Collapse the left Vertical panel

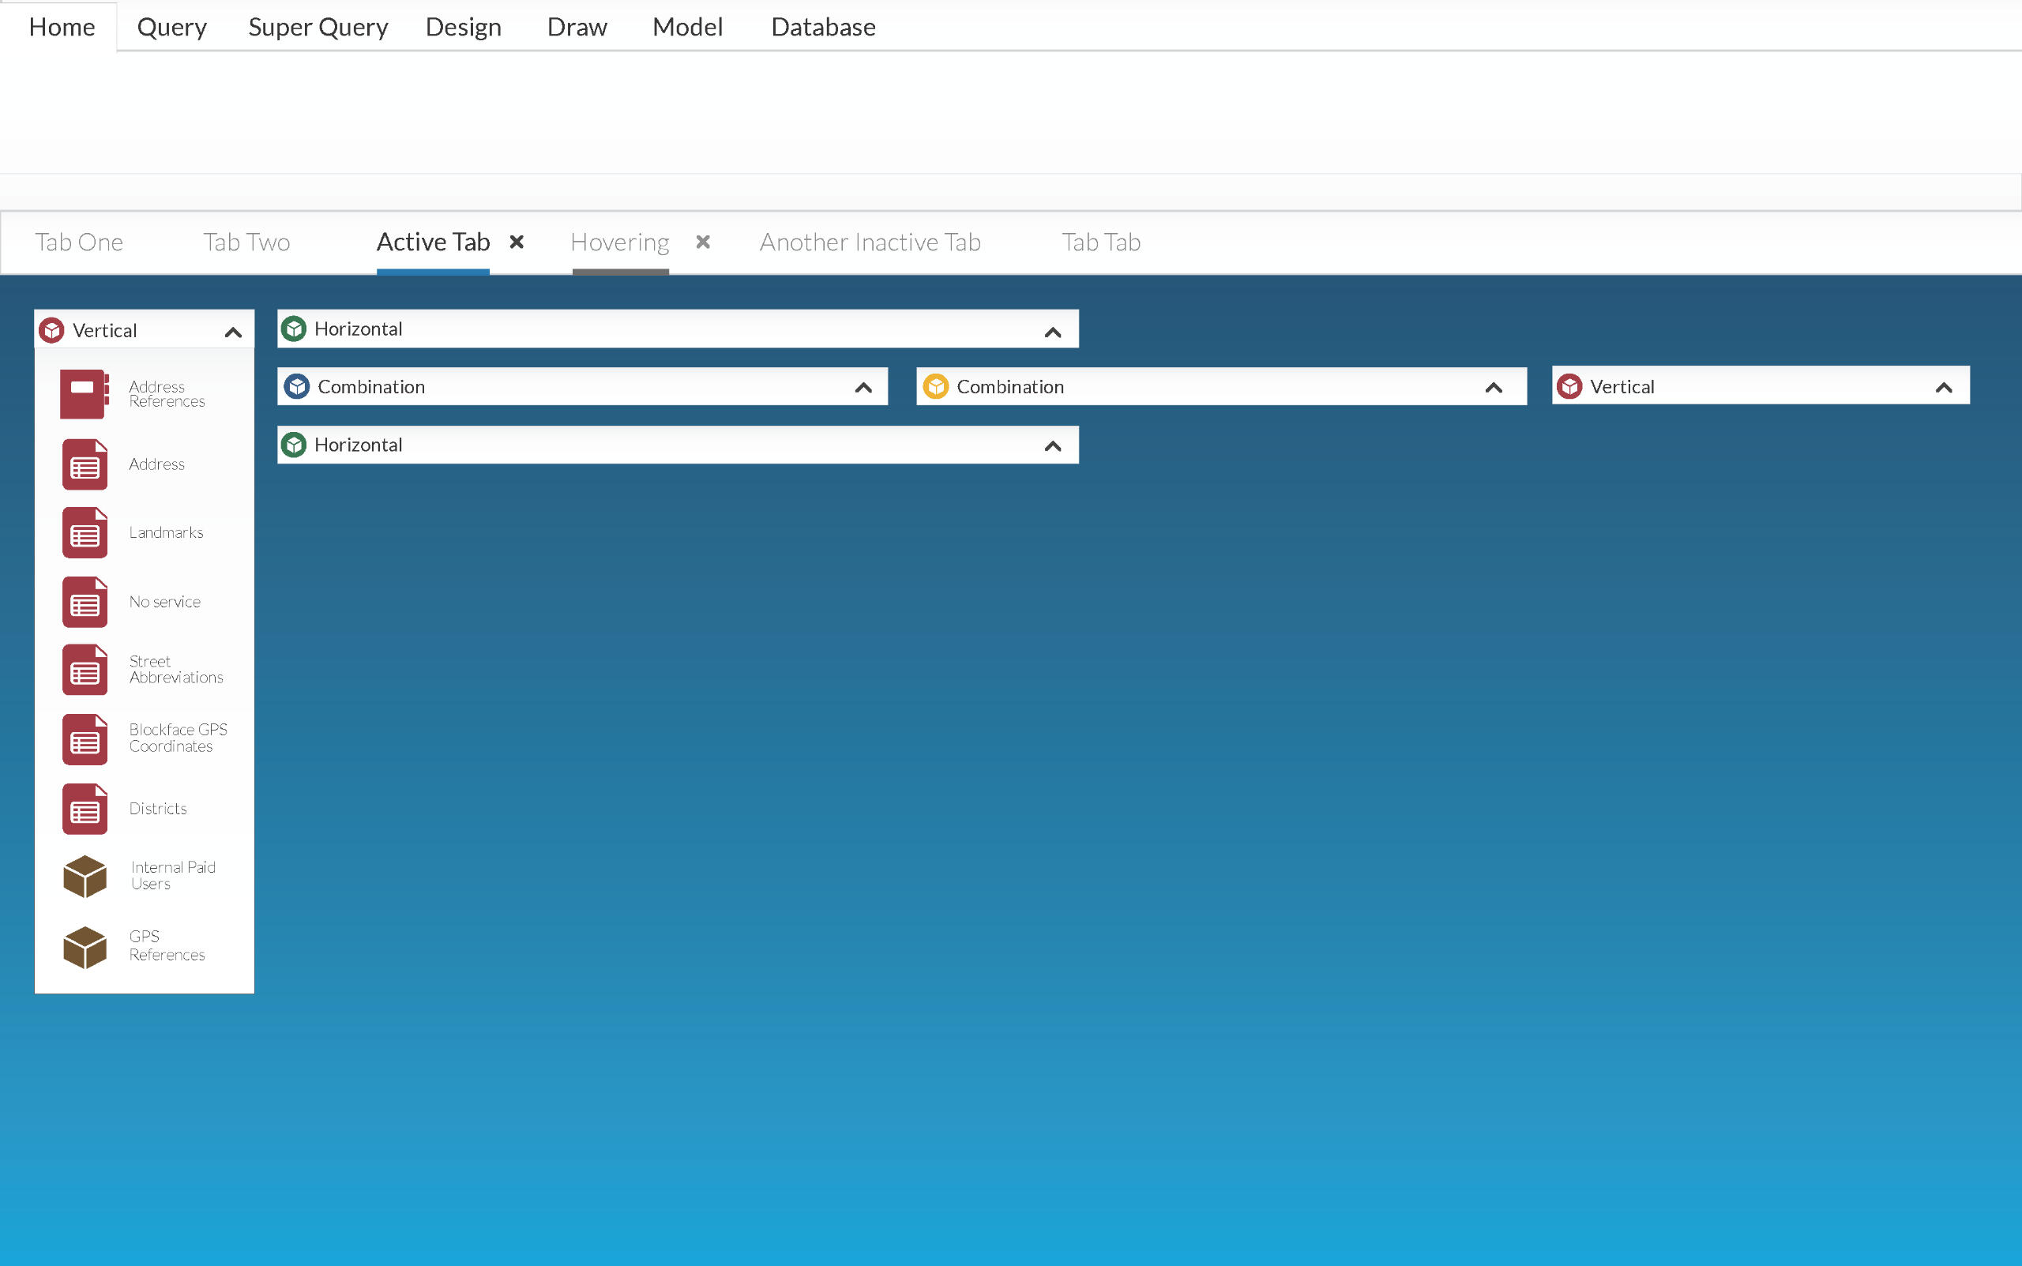[x=234, y=332]
